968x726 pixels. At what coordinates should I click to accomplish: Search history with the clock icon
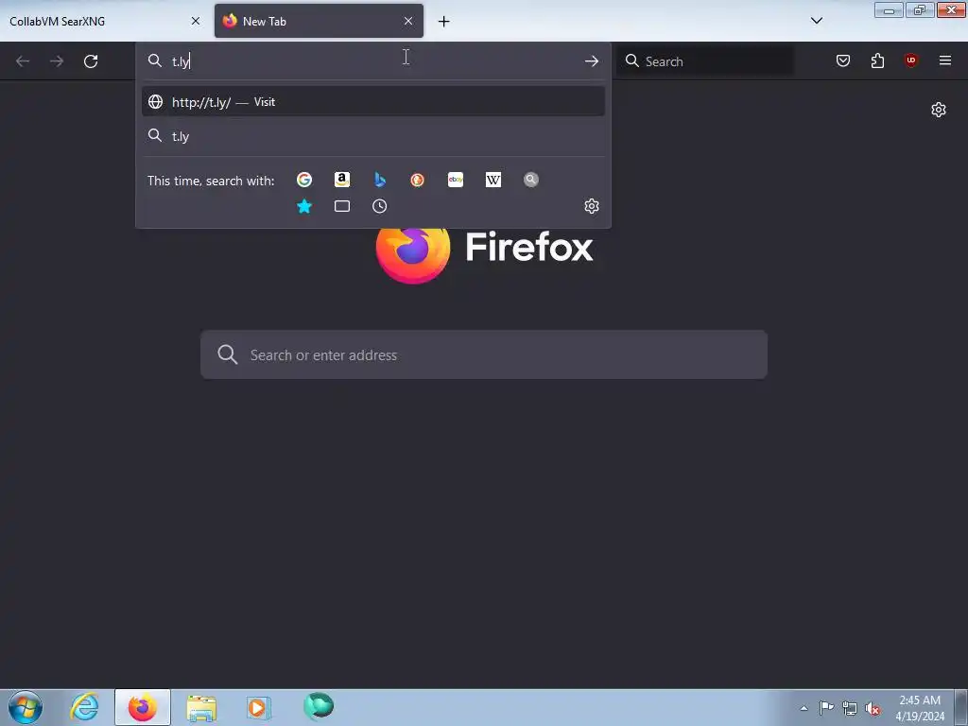(x=380, y=206)
